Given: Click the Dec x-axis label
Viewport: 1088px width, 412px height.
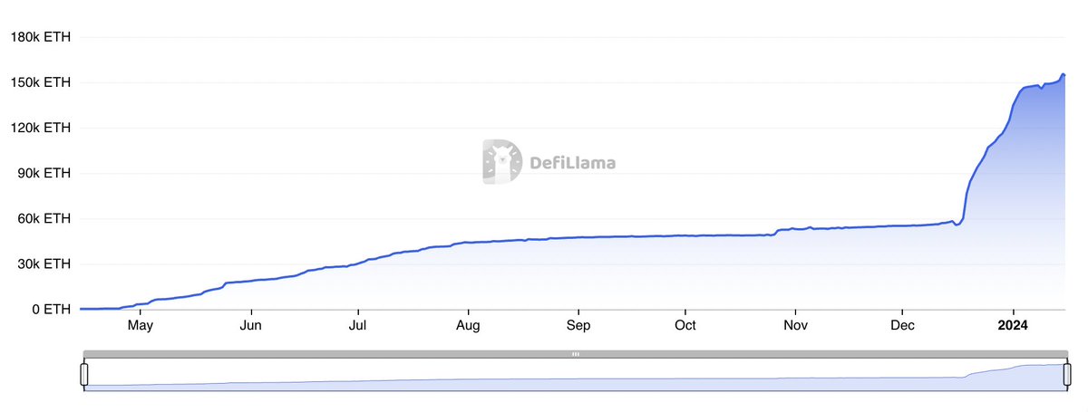Looking at the screenshot, I should click(904, 326).
